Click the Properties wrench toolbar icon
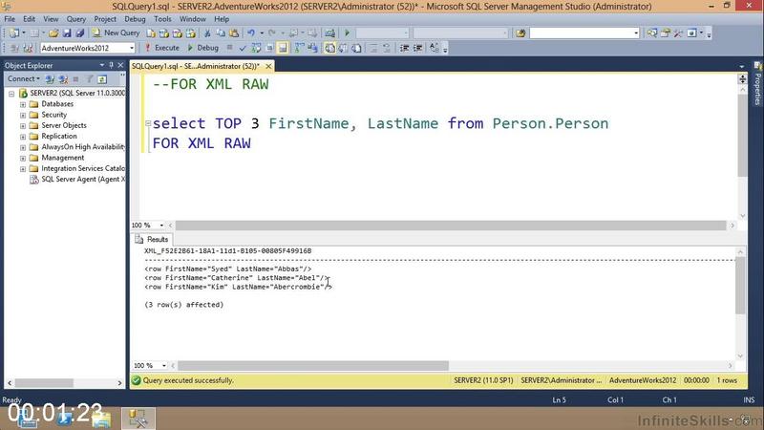The image size is (764, 430). coord(678,33)
